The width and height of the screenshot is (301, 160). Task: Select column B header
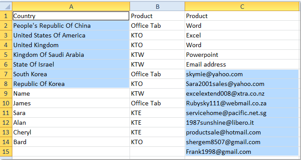point(157,7)
